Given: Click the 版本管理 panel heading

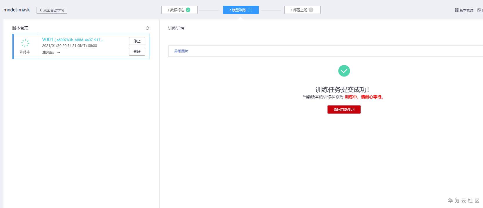Looking at the screenshot, I should click(20, 28).
